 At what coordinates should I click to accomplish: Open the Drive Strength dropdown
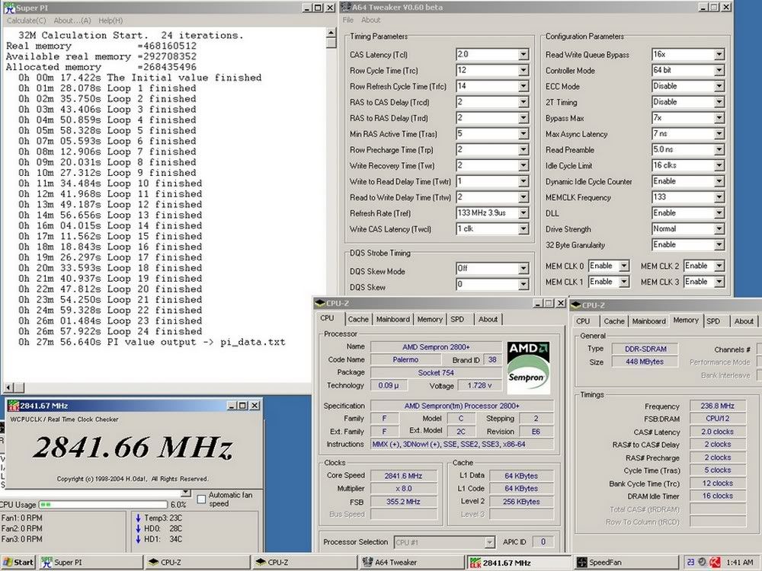click(719, 228)
